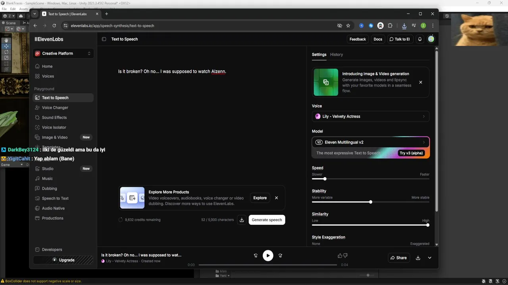
Task: Open Image & Video tool
Action: click(63, 137)
